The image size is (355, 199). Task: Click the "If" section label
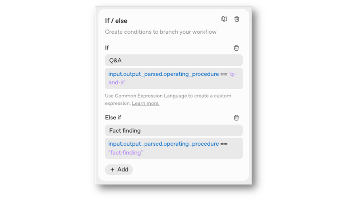(107, 48)
